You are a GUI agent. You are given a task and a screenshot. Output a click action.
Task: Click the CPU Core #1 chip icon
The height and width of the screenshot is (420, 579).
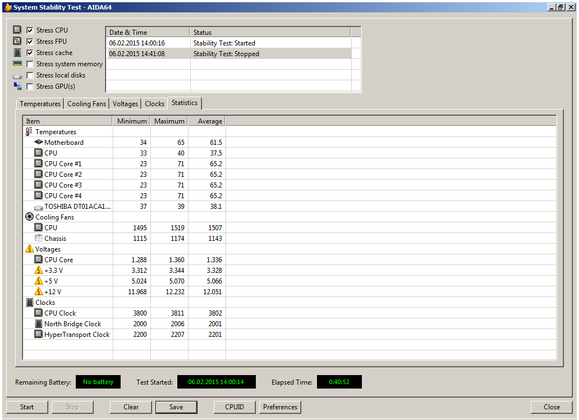(x=38, y=163)
